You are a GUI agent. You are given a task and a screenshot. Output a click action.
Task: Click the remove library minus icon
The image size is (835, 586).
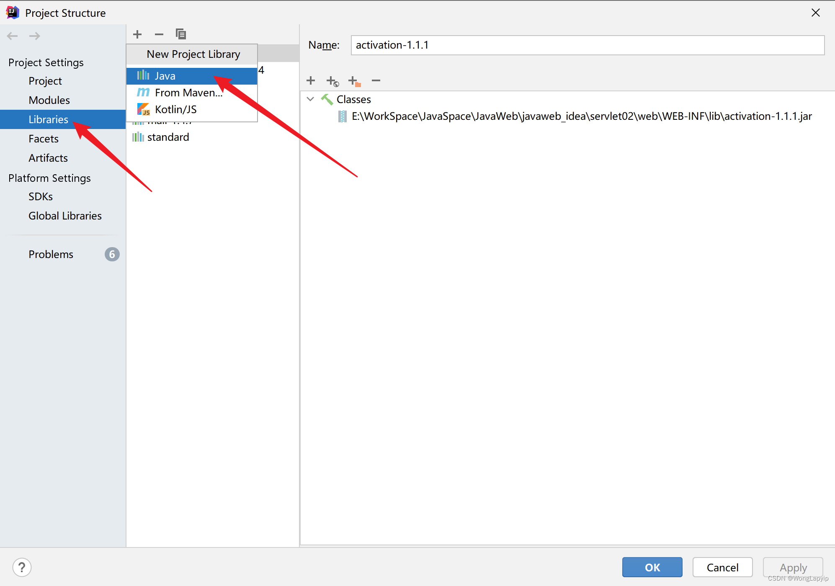click(159, 34)
